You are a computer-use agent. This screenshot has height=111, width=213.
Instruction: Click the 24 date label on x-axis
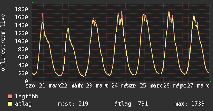pos(115,86)
